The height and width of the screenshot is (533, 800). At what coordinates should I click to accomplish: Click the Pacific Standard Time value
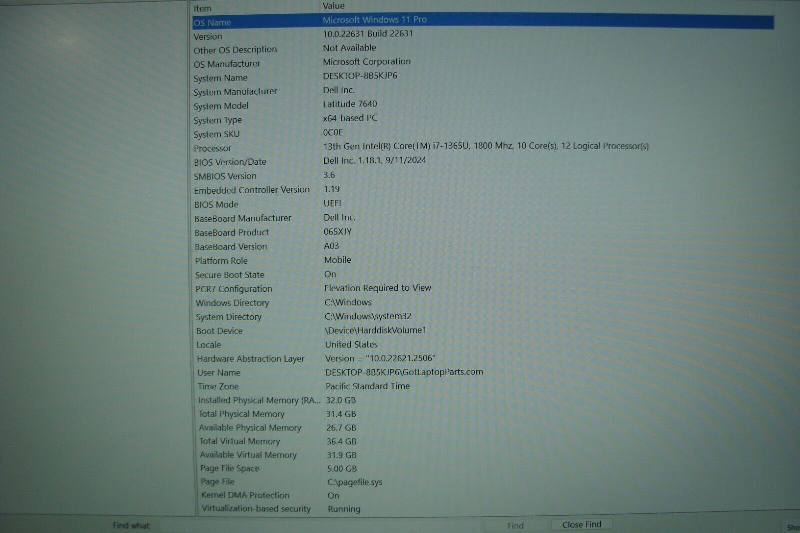pos(368,386)
